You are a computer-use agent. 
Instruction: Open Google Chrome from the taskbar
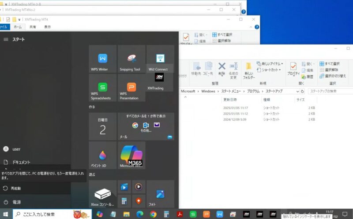153,214
